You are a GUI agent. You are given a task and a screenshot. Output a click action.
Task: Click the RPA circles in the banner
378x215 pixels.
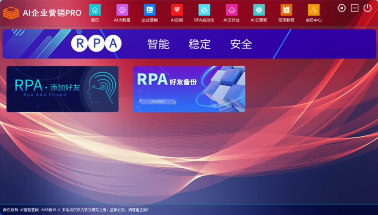(x=96, y=44)
